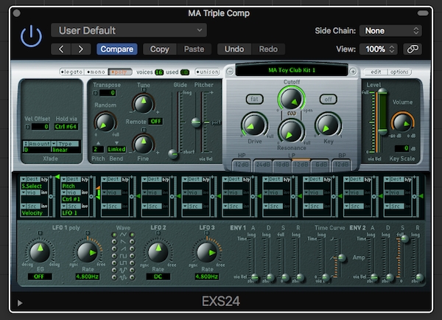Click the Paste button

click(194, 49)
